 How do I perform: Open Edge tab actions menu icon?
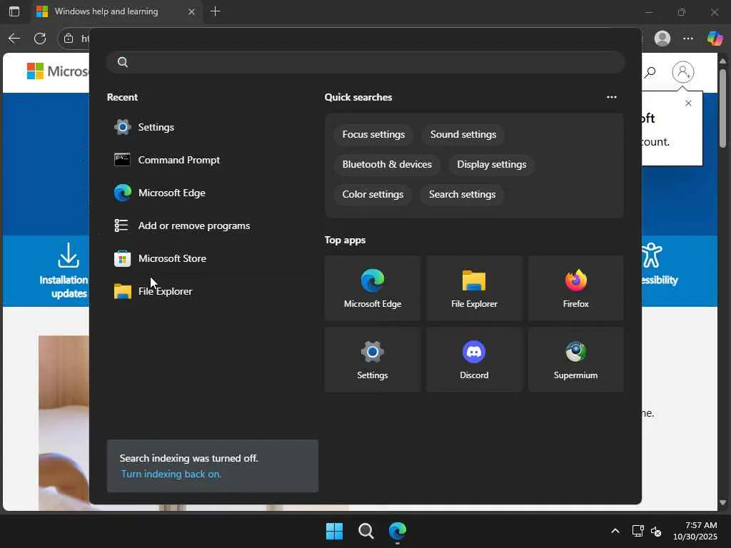pyautogui.click(x=14, y=11)
